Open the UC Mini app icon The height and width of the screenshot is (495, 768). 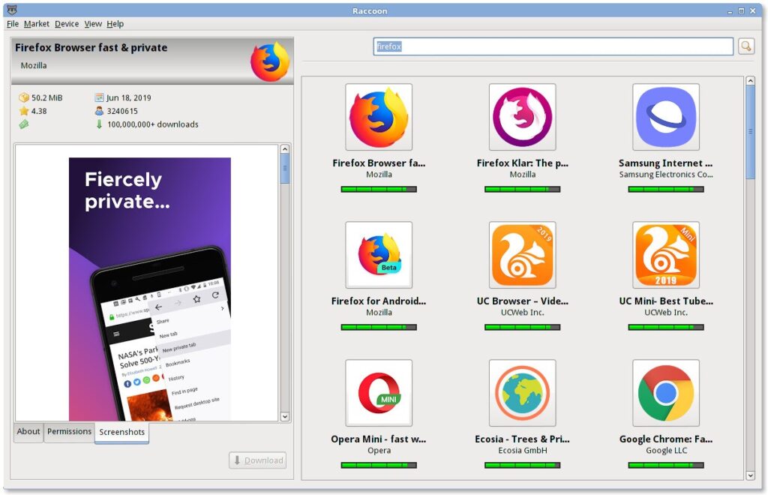point(666,255)
